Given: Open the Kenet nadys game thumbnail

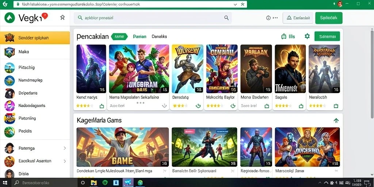Looking at the screenshot, I should pyautogui.click(x=91, y=69).
